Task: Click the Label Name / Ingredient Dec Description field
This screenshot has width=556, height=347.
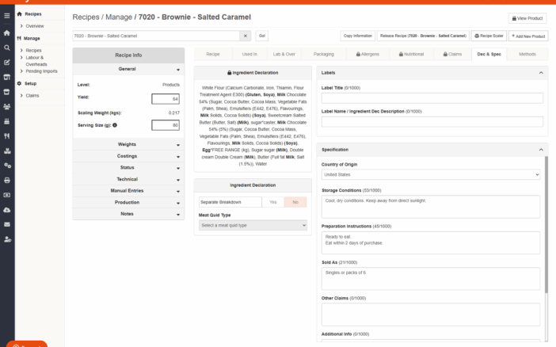Action: (x=432, y=122)
